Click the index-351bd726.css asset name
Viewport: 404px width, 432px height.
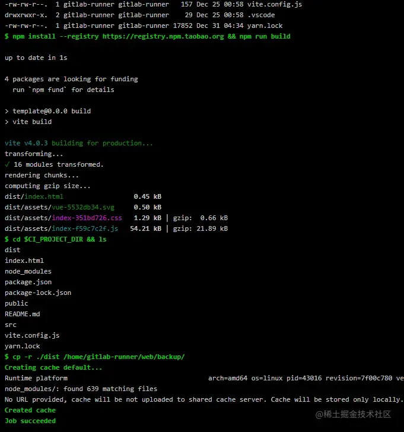tap(87, 218)
